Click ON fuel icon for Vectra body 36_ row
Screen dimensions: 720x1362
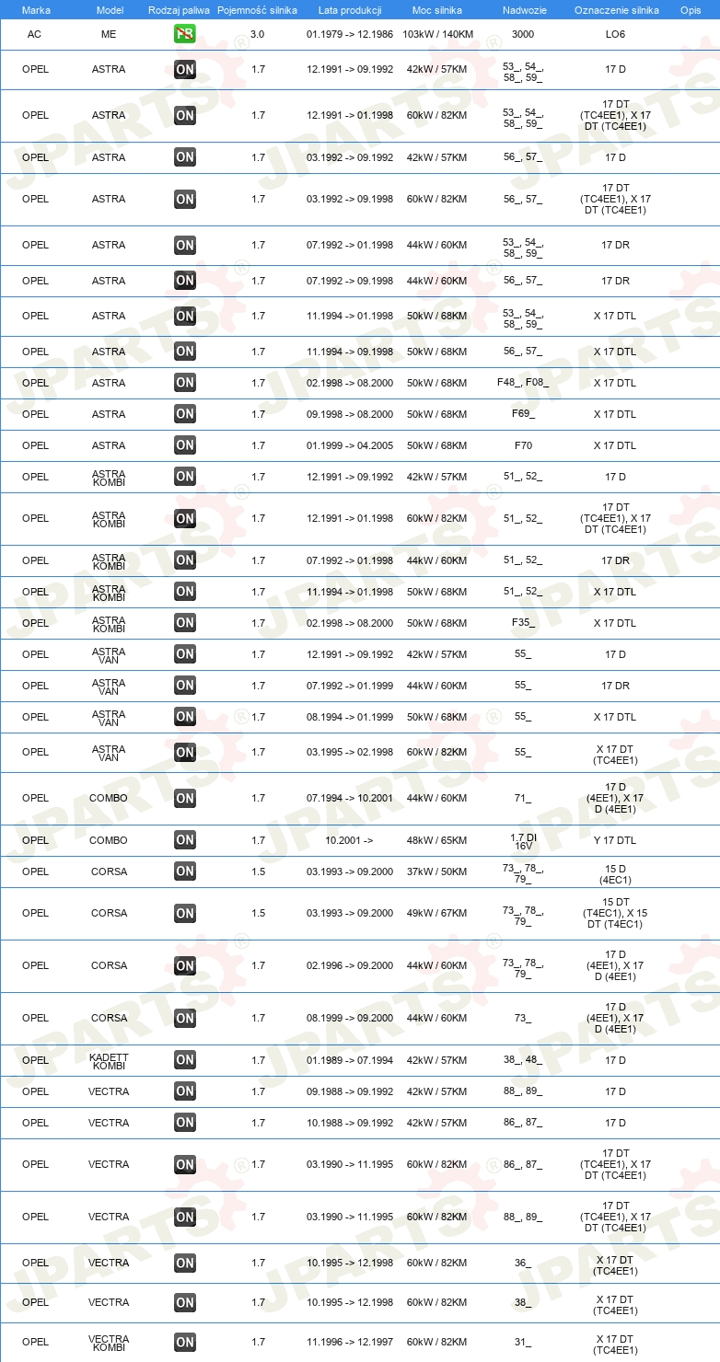coord(185,1264)
